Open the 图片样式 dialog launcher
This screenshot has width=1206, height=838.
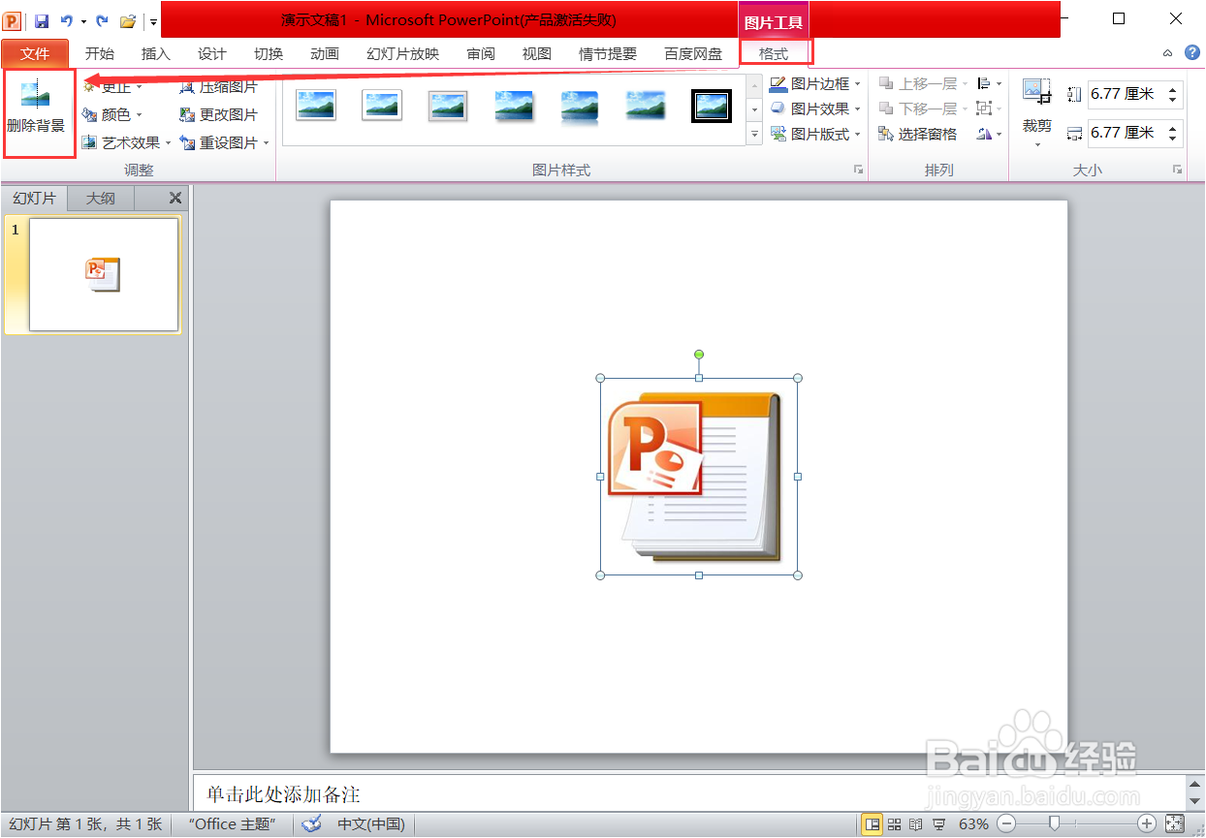click(x=857, y=170)
